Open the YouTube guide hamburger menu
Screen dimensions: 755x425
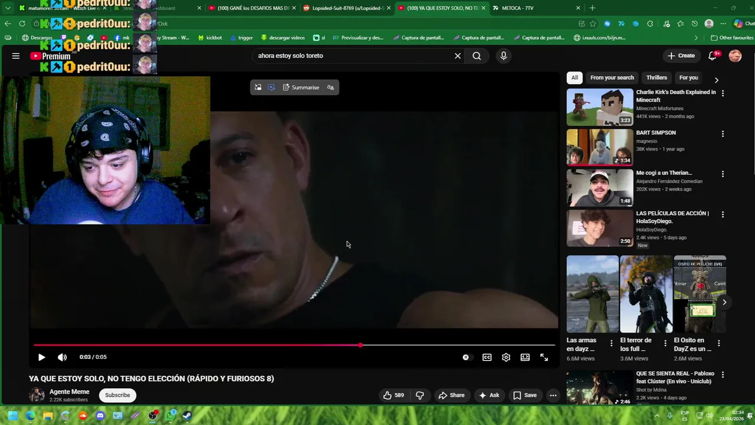pos(16,55)
